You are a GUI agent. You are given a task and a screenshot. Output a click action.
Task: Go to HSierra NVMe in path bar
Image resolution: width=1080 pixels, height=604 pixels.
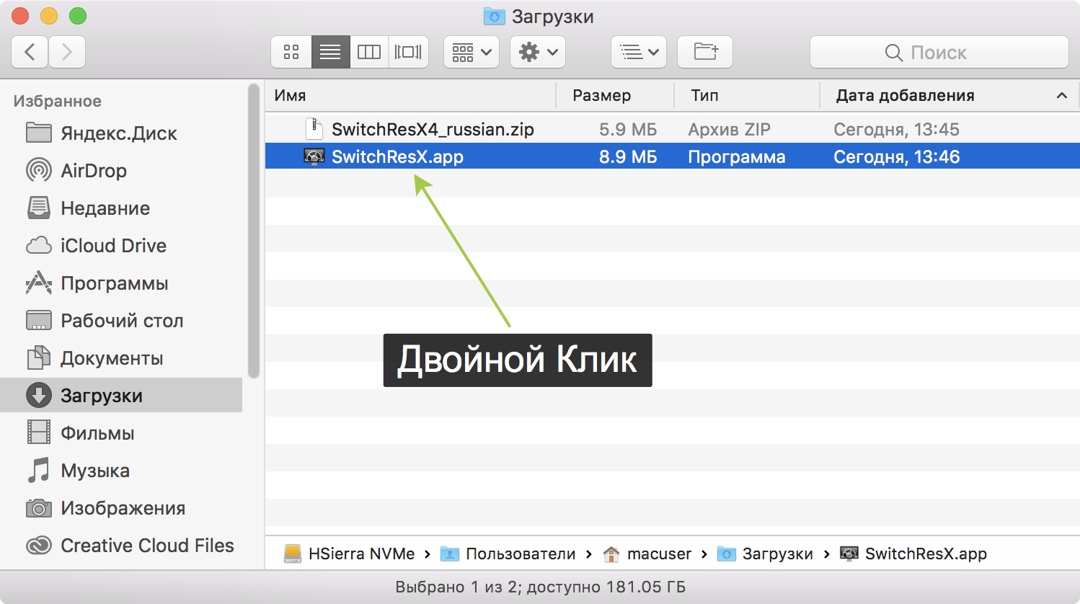(350, 554)
